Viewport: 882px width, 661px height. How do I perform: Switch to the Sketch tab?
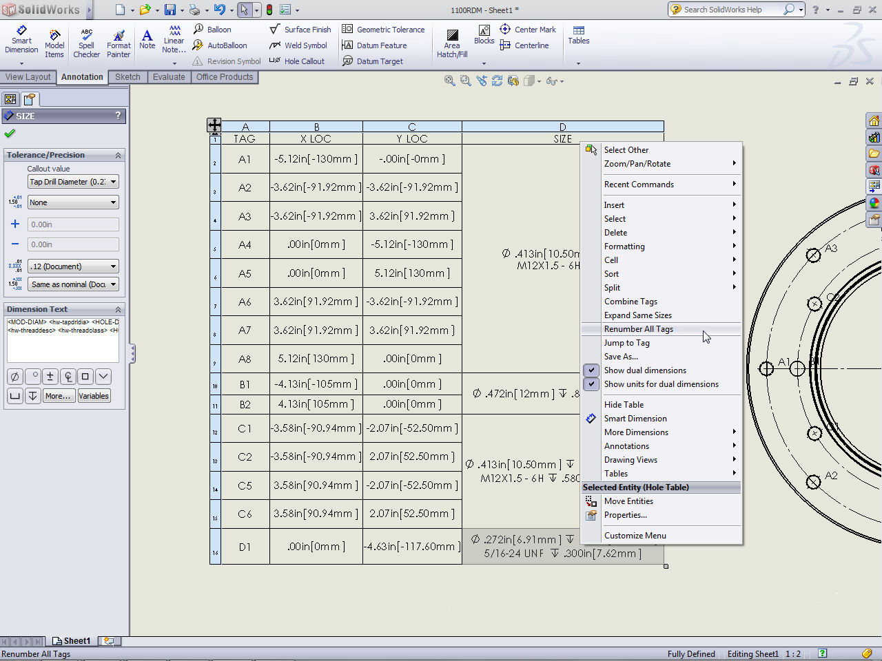[x=127, y=77]
